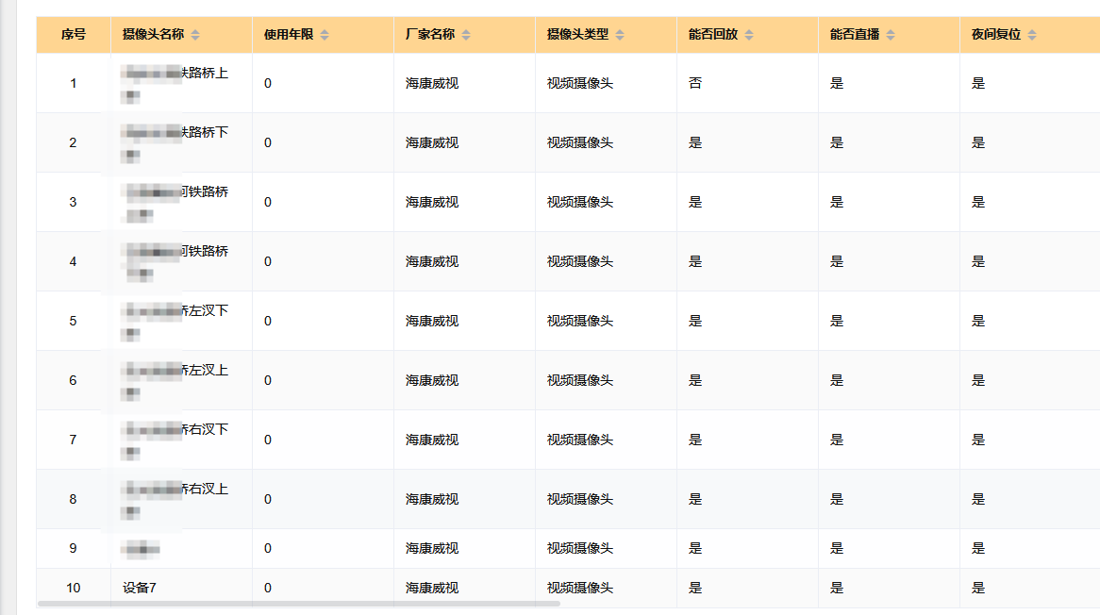Click 海康威视 vendor in row 1

click(x=432, y=83)
